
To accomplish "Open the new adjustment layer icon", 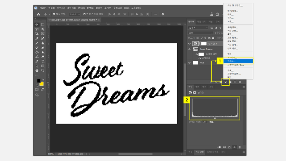I will [x=225, y=82].
